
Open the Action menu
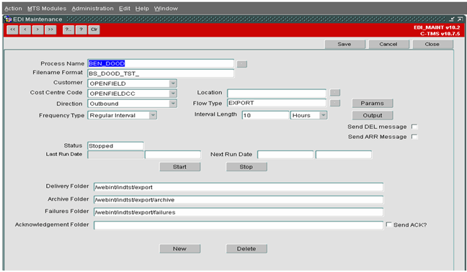pos(13,9)
